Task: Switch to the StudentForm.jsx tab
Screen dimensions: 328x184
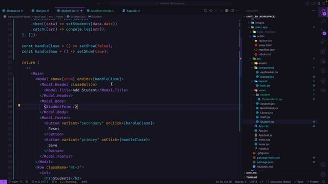Action: pos(101,11)
